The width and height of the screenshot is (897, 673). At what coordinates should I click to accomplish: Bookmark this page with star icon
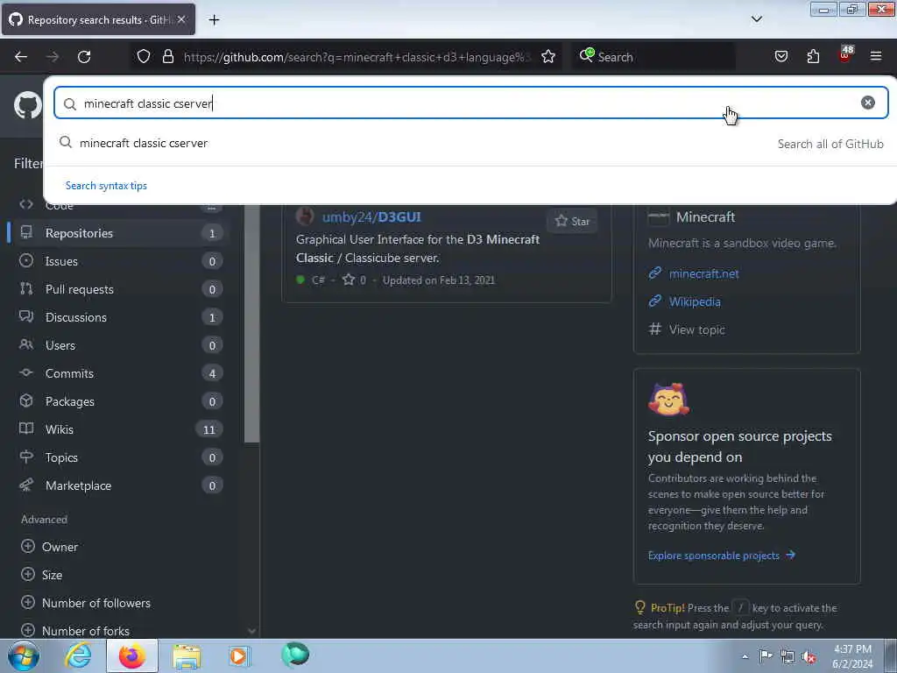tap(548, 57)
